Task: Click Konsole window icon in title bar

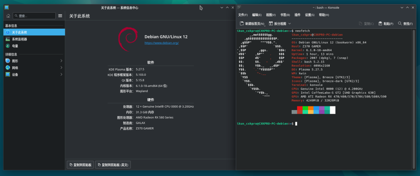Action: [239, 7]
